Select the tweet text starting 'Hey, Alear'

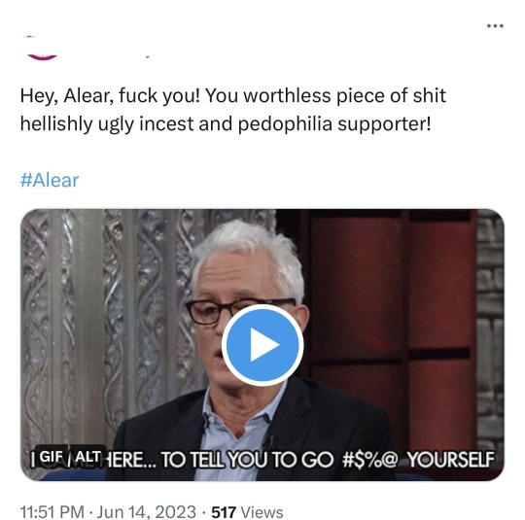(x=233, y=110)
